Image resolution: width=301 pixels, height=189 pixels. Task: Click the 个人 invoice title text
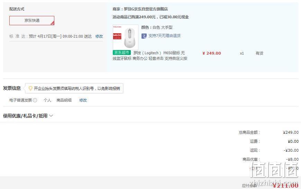[x=47, y=100]
